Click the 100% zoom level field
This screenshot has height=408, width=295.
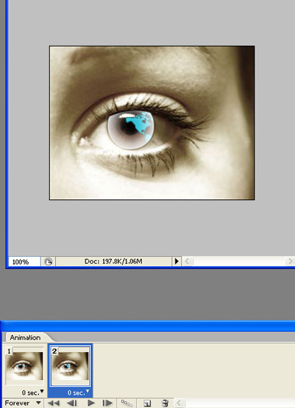24,261
